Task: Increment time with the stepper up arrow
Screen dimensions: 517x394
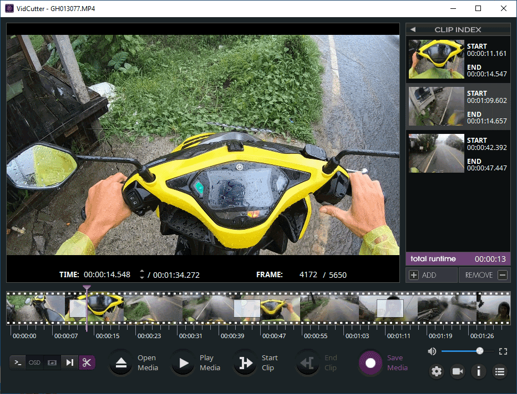Action: [x=142, y=272]
